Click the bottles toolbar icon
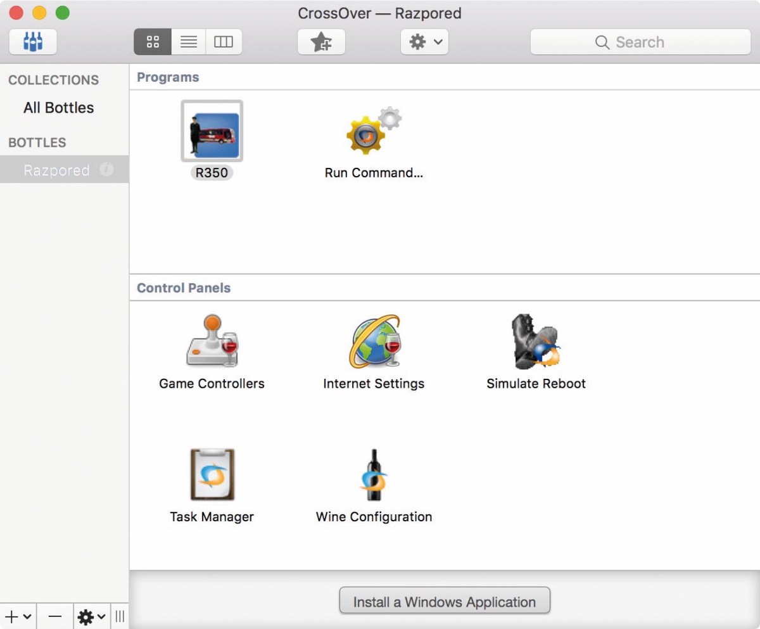Image resolution: width=760 pixels, height=629 pixels. (33, 42)
